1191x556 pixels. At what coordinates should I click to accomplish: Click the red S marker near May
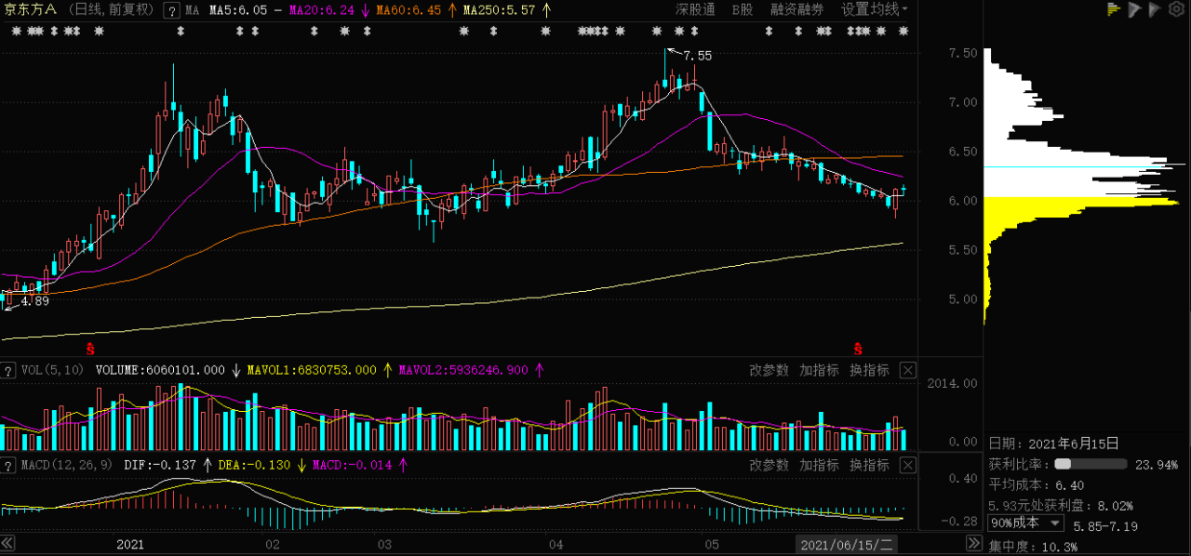click(x=858, y=350)
